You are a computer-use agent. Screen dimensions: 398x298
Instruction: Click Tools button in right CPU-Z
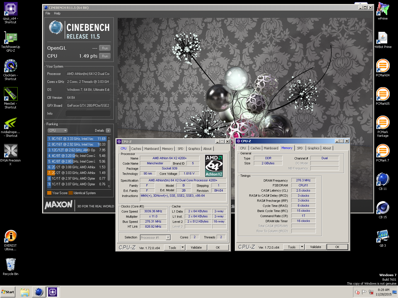(292, 247)
